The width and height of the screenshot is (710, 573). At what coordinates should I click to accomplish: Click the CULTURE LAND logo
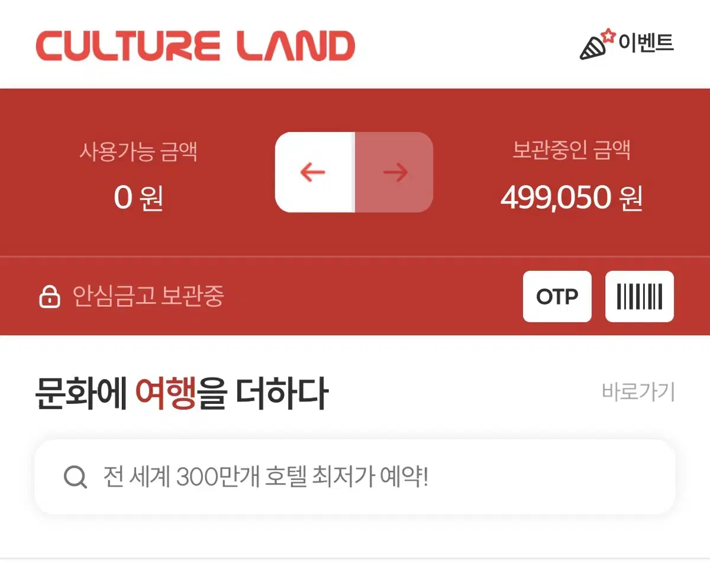pos(195,46)
